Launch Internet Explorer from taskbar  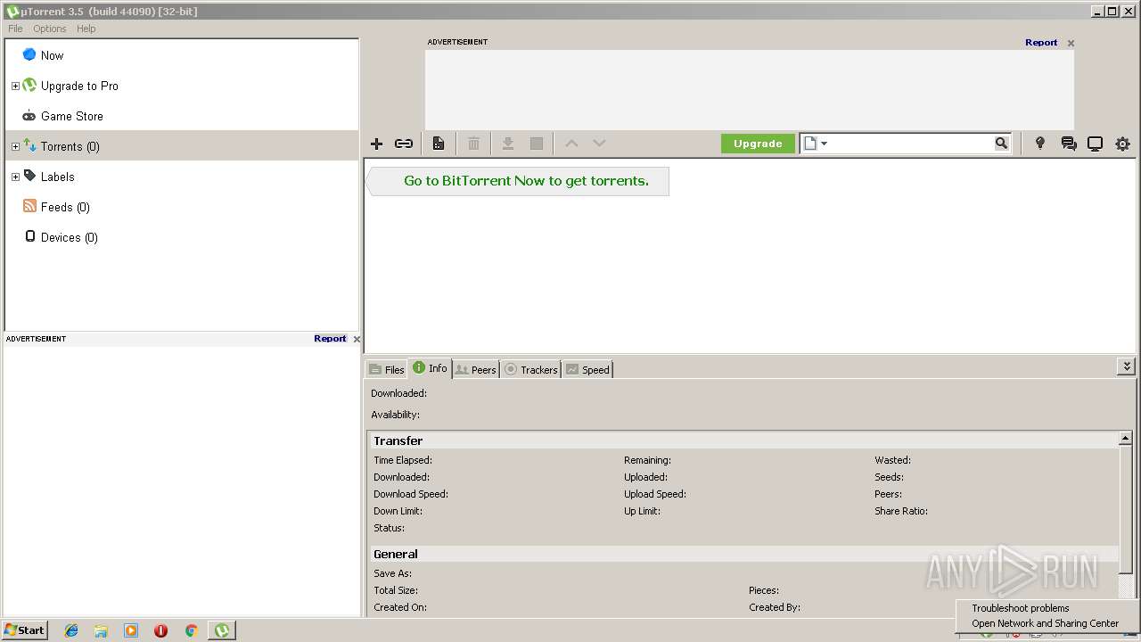(71, 630)
